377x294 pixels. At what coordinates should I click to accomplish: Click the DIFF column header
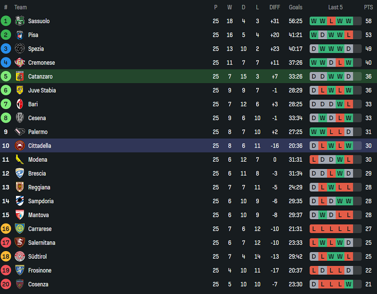275,7
